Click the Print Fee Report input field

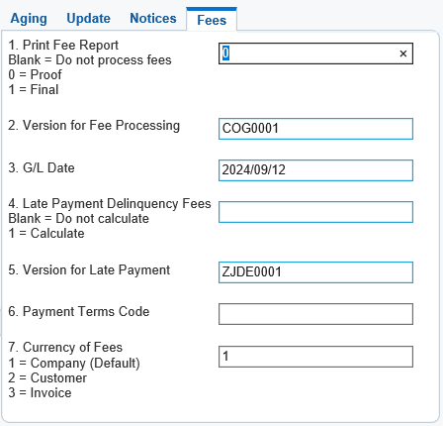point(315,53)
